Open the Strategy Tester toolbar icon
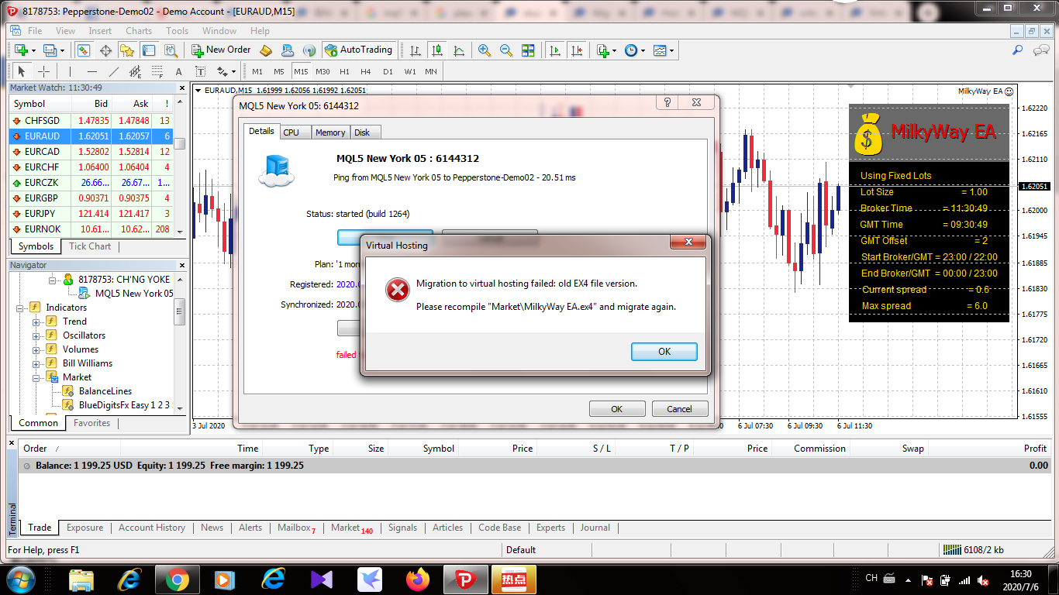Viewport: 1059px width, 595px height. pos(171,50)
